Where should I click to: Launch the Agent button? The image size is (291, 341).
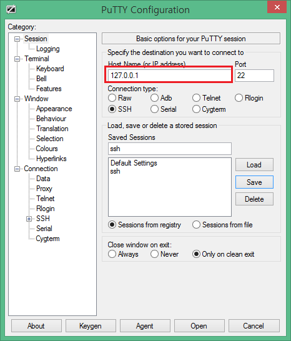(145, 326)
